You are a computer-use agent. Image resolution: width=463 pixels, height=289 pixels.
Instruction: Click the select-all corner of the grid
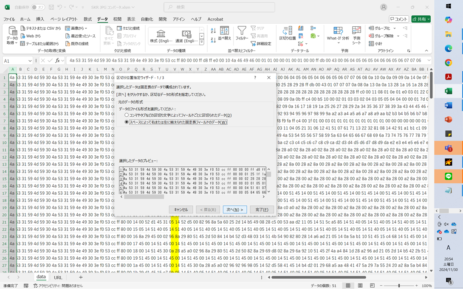[4, 70]
